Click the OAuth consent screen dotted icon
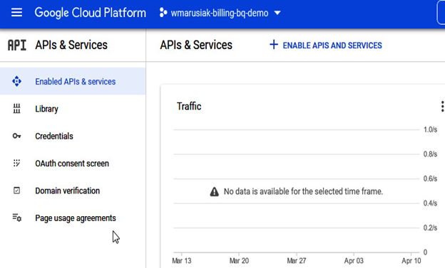The image size is (445, 268). (16, 164)
